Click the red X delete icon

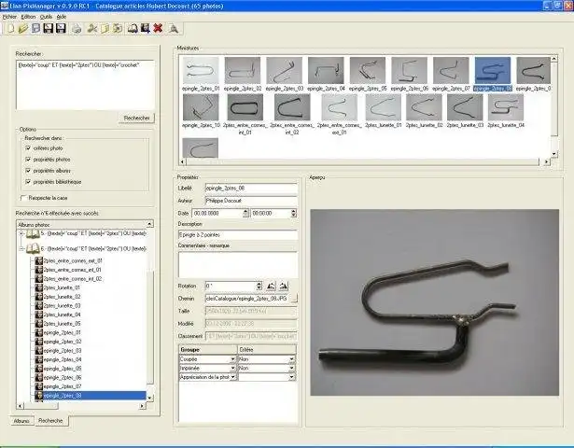point(158,28)
